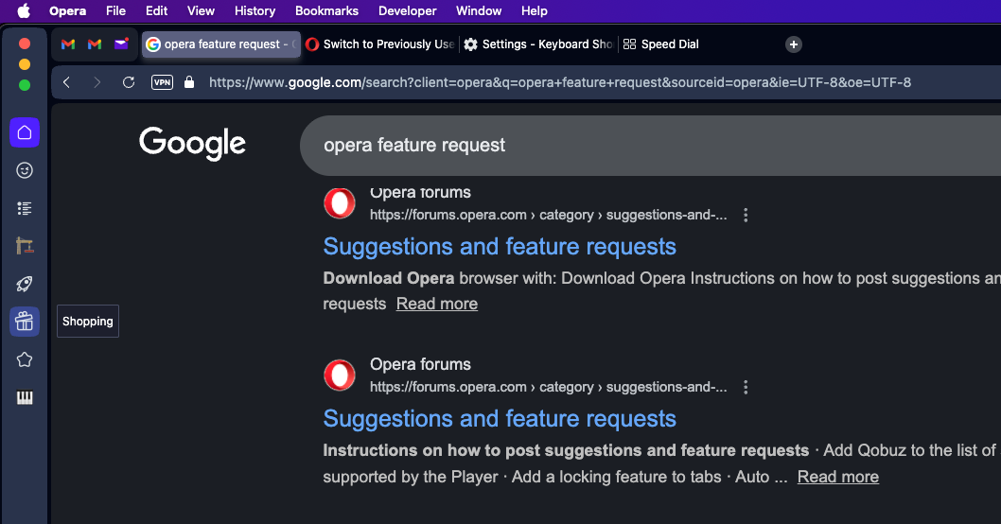Viewport: 1001px width, 524px height.
Task: Select the star workspace icon in sidebar
Action: click(25, 359)
